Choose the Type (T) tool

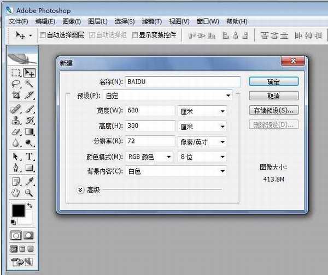(x=30, y=157)
